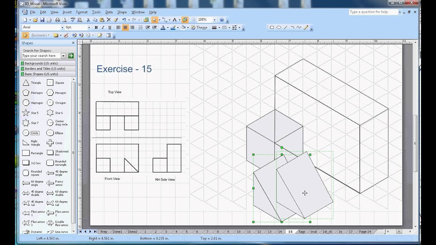Expand the Line Pattern dropdown arrow

click(229, 28)
